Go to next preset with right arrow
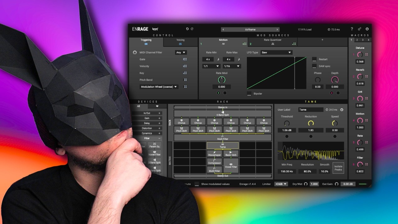Screen dimensions: 398x224 click(x=277, y=30)
